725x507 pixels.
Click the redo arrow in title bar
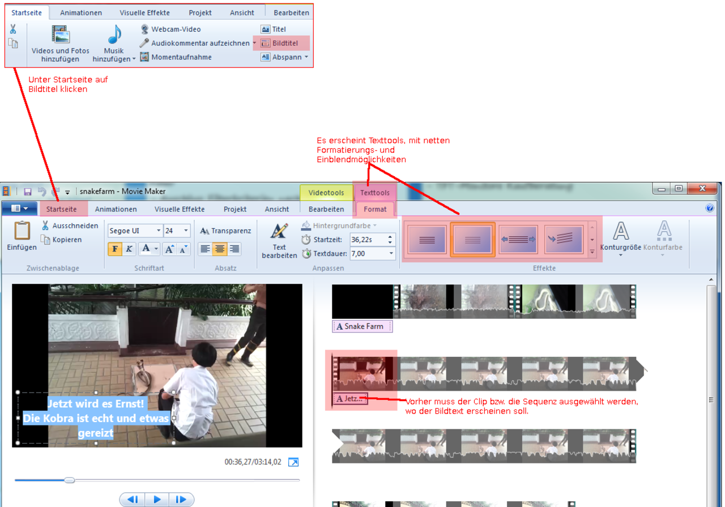(x=56, y=192)
